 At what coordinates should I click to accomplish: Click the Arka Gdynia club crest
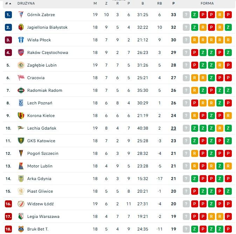[21, 179]
